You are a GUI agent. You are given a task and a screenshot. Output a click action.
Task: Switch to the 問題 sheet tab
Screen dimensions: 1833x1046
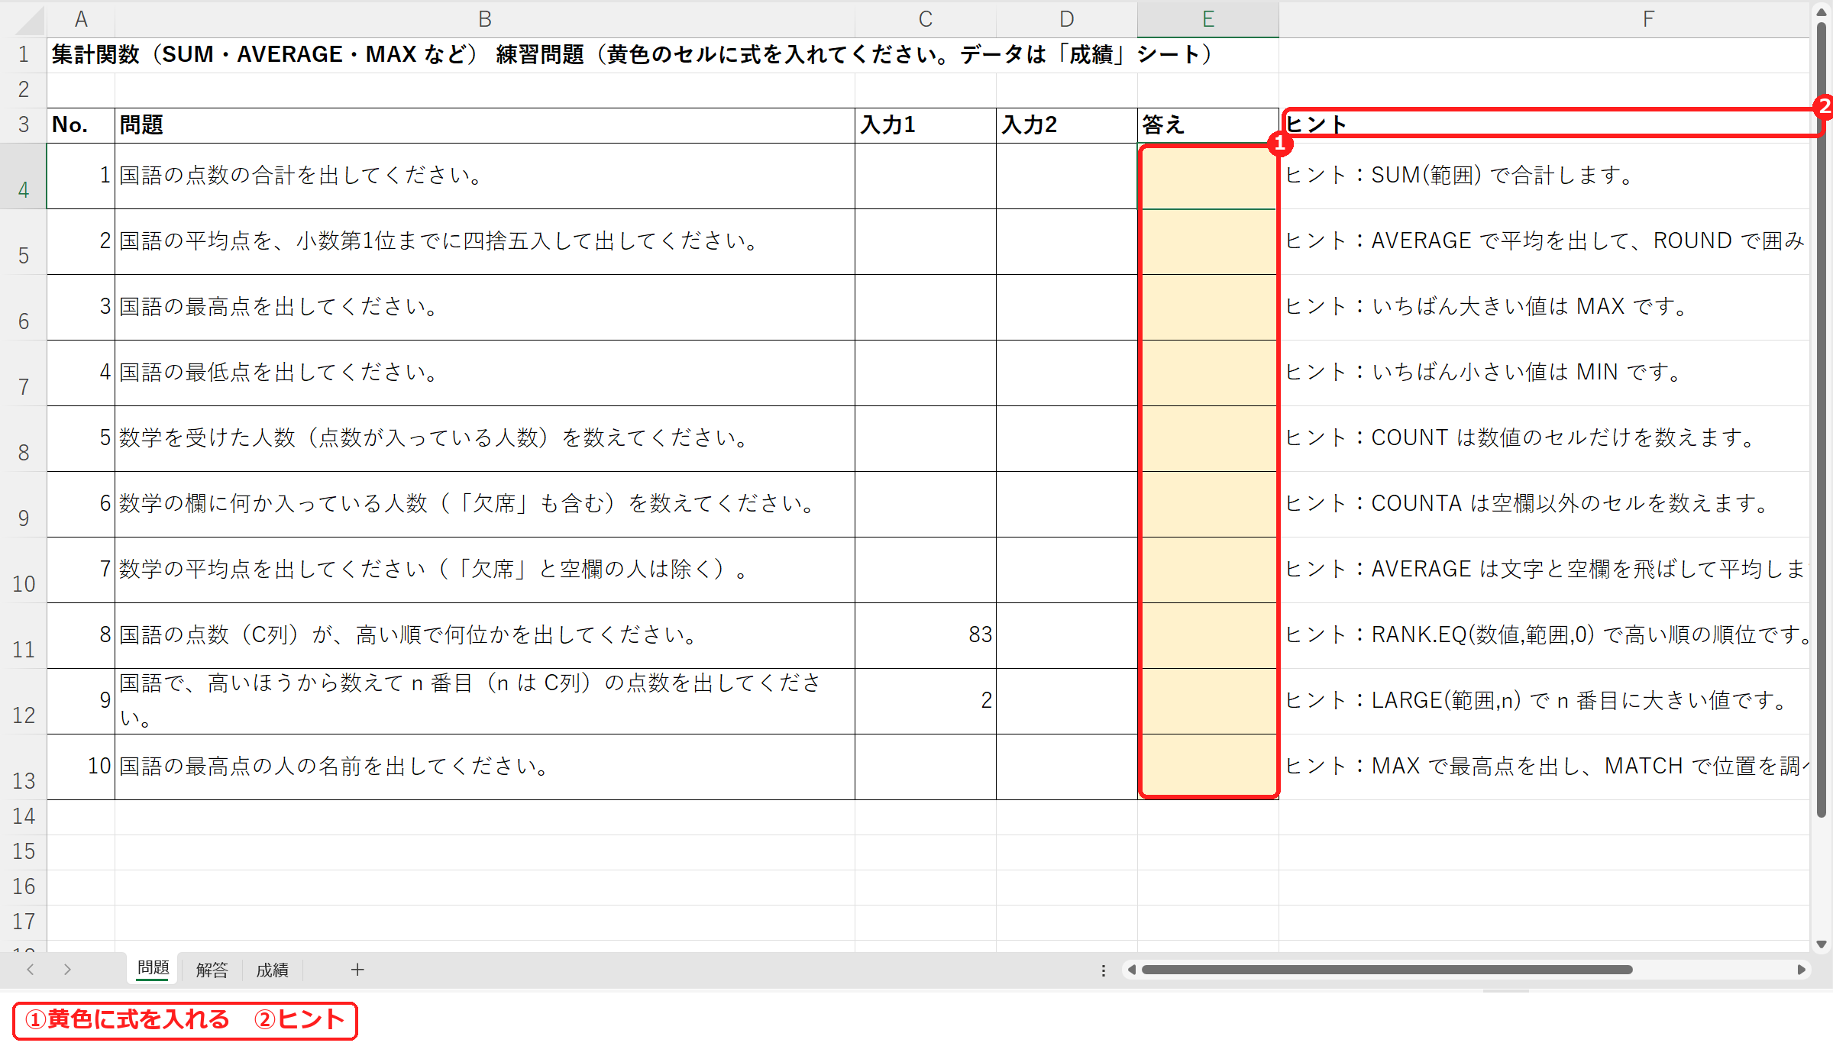[x=153, y=969]
